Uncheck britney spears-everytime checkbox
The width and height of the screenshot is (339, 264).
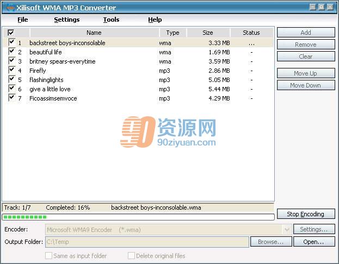coord(11,61)
